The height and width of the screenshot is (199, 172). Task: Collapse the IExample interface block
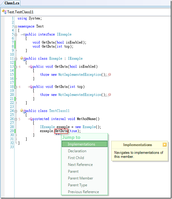coord(16,35)
